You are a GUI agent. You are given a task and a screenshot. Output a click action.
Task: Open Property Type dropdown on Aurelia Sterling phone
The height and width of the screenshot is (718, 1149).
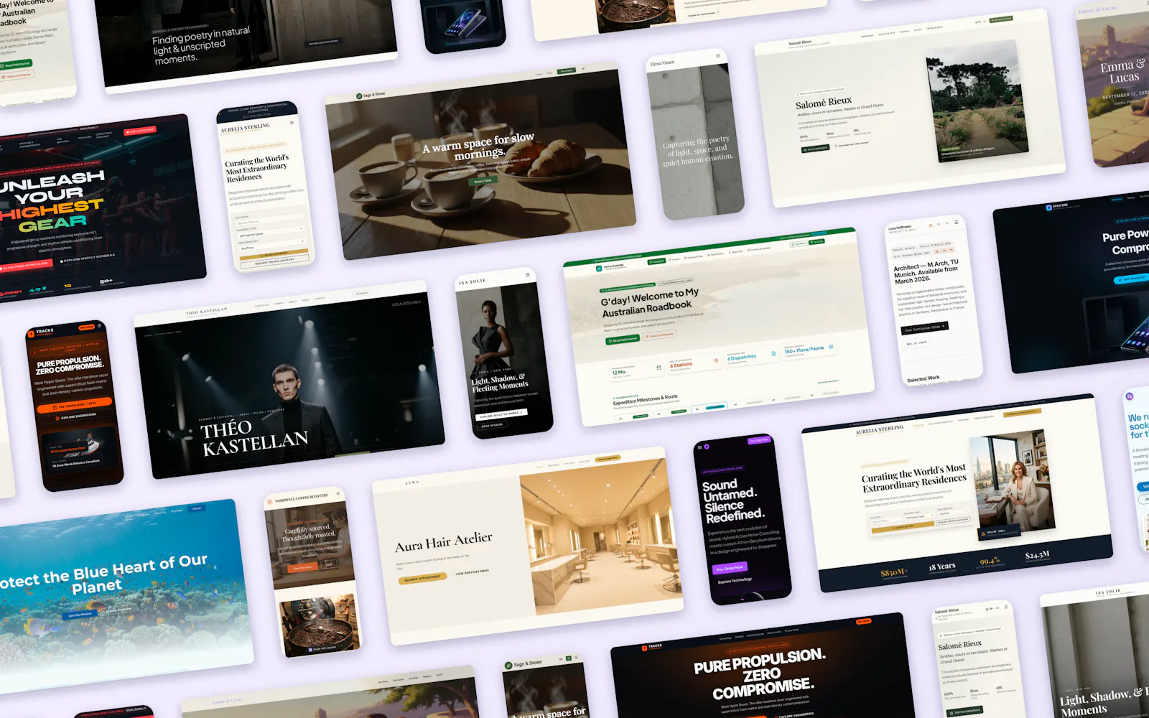coord(271,233)
